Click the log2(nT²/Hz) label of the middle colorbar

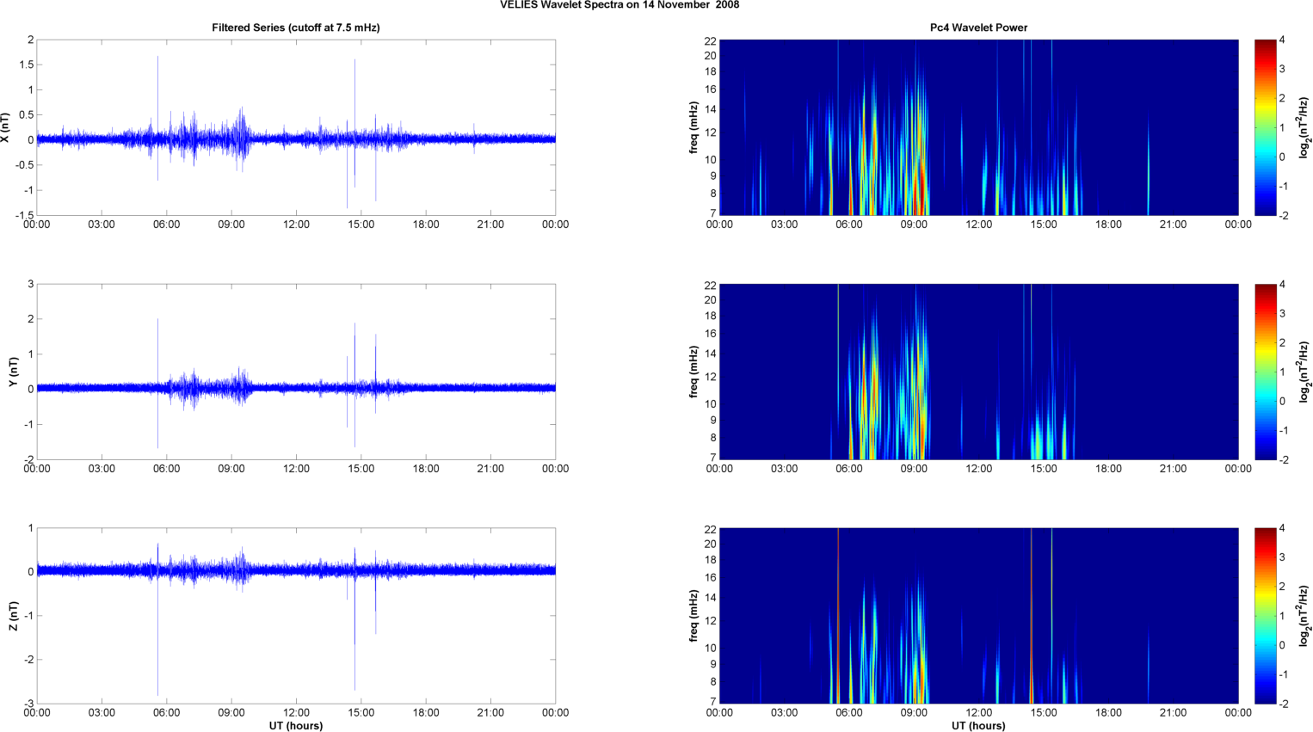tap(1305, 372)
